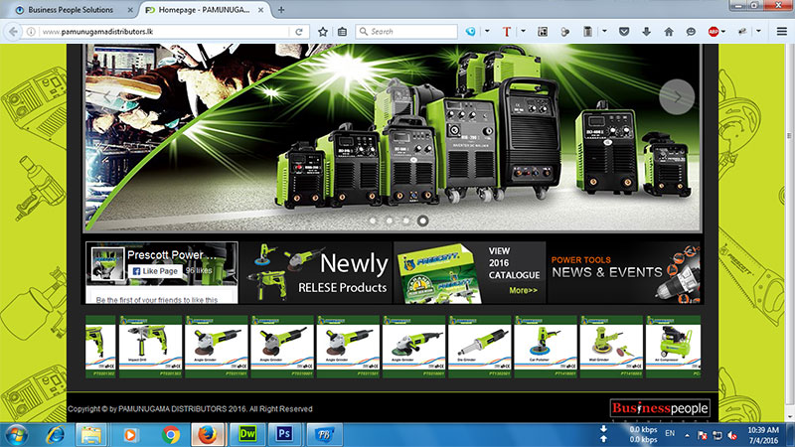Launch Google Chrome from taskbar
The image size is (795, 447).
pos(171,435)
